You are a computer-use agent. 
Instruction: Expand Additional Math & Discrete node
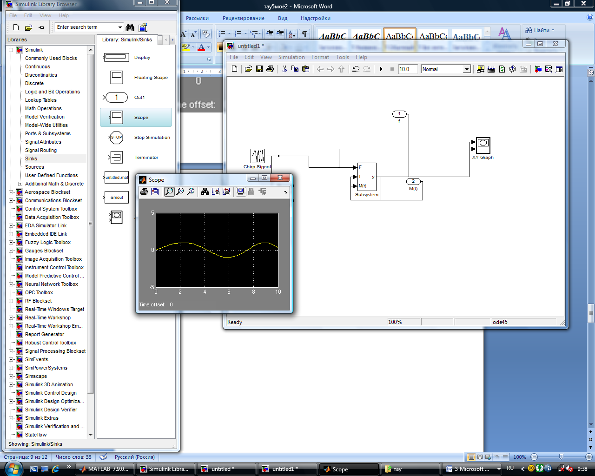[20, 184]
